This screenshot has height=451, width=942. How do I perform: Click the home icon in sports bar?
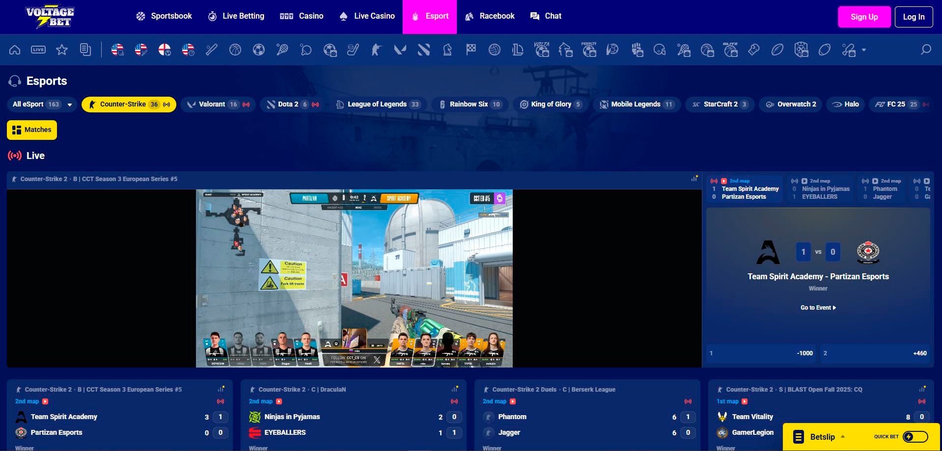(15, 50)
